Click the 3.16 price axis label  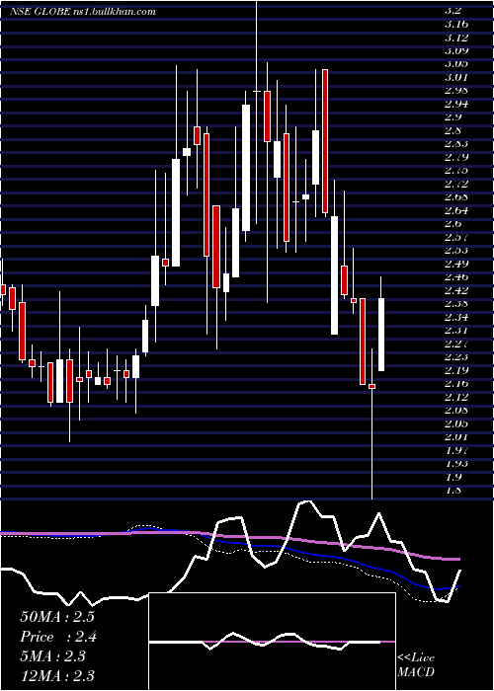click(456, 24)
